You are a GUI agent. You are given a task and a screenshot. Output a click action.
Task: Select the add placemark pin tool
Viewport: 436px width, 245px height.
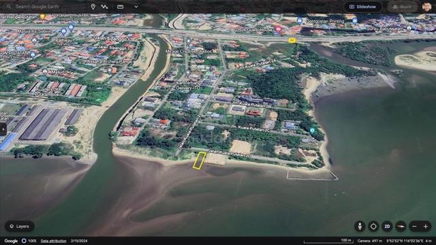coord(93,6)
